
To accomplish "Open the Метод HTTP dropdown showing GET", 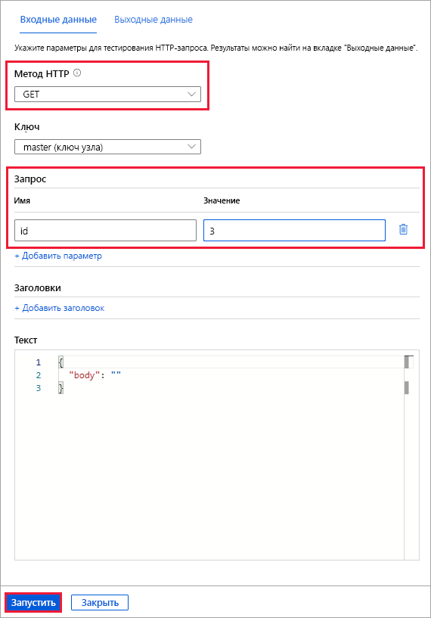I will coord(107,95).
